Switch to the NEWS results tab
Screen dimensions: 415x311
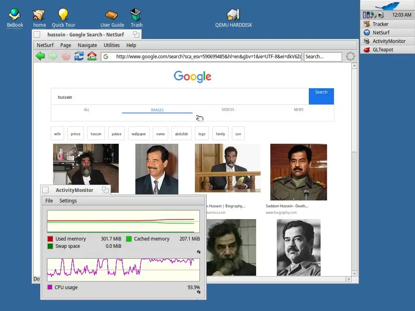click(299, 109)
